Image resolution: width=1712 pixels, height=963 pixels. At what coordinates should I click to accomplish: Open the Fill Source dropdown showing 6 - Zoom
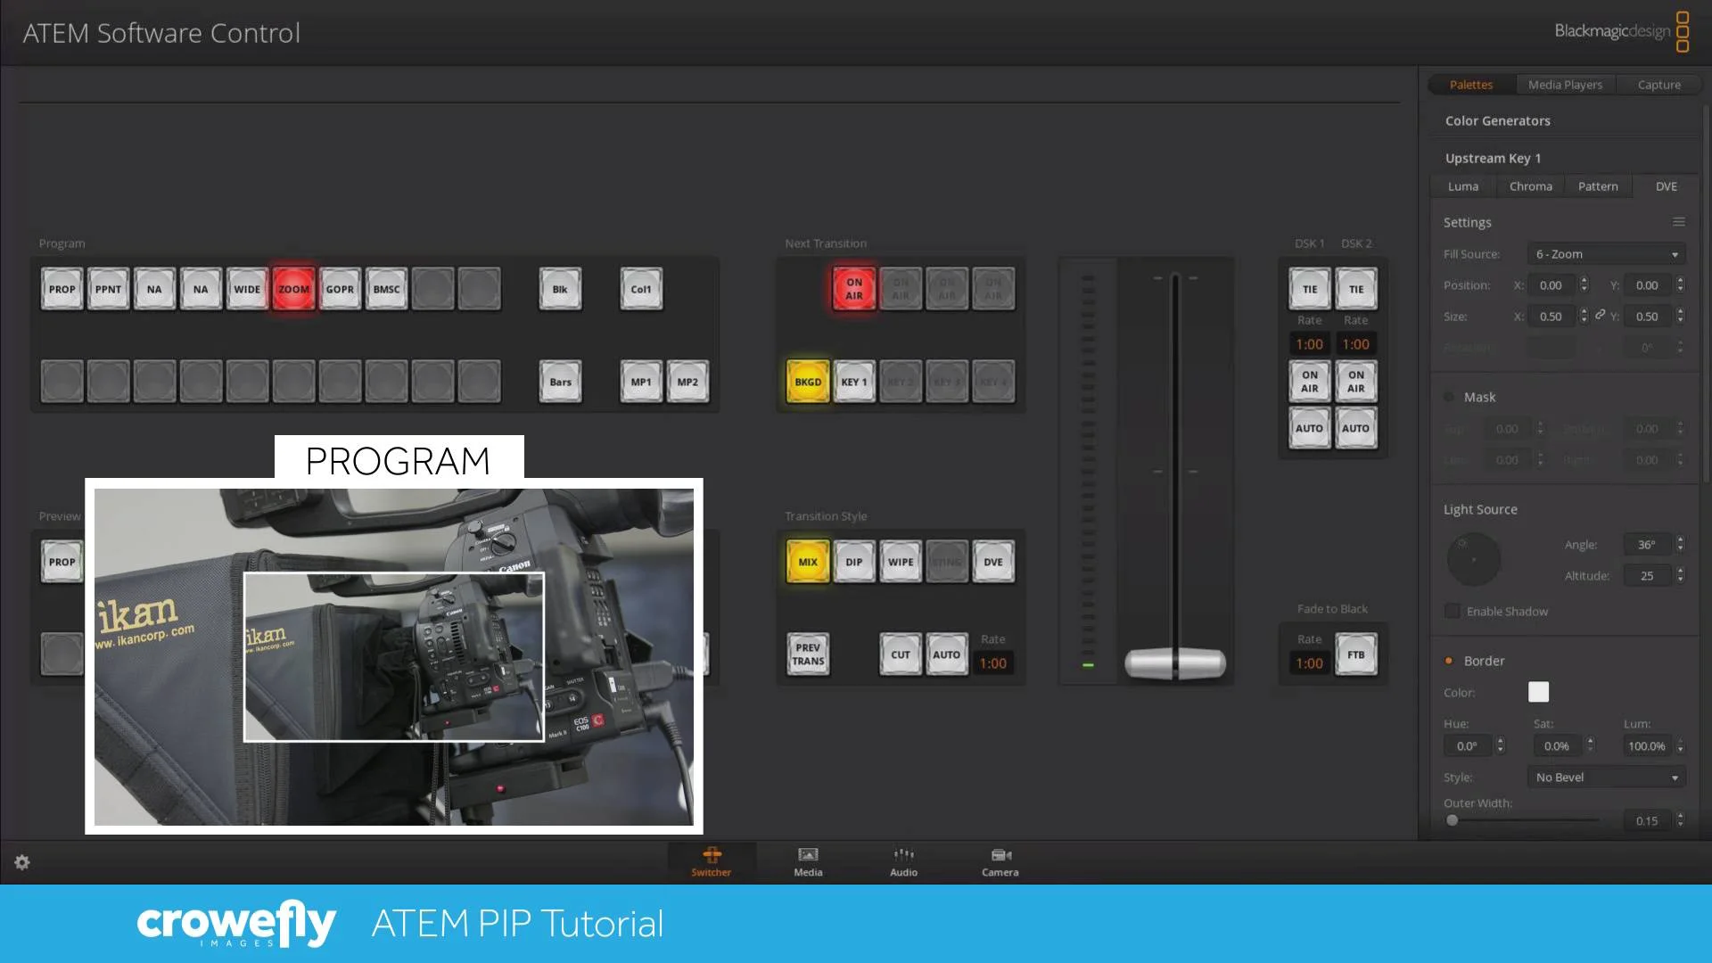(x=1604, y=253)
